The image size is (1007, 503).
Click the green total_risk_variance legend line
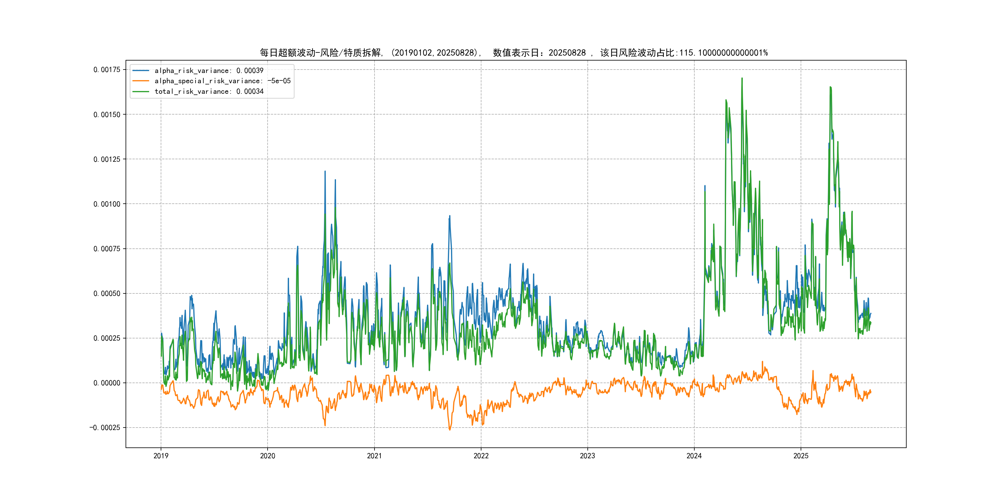(x=141, y=91)
